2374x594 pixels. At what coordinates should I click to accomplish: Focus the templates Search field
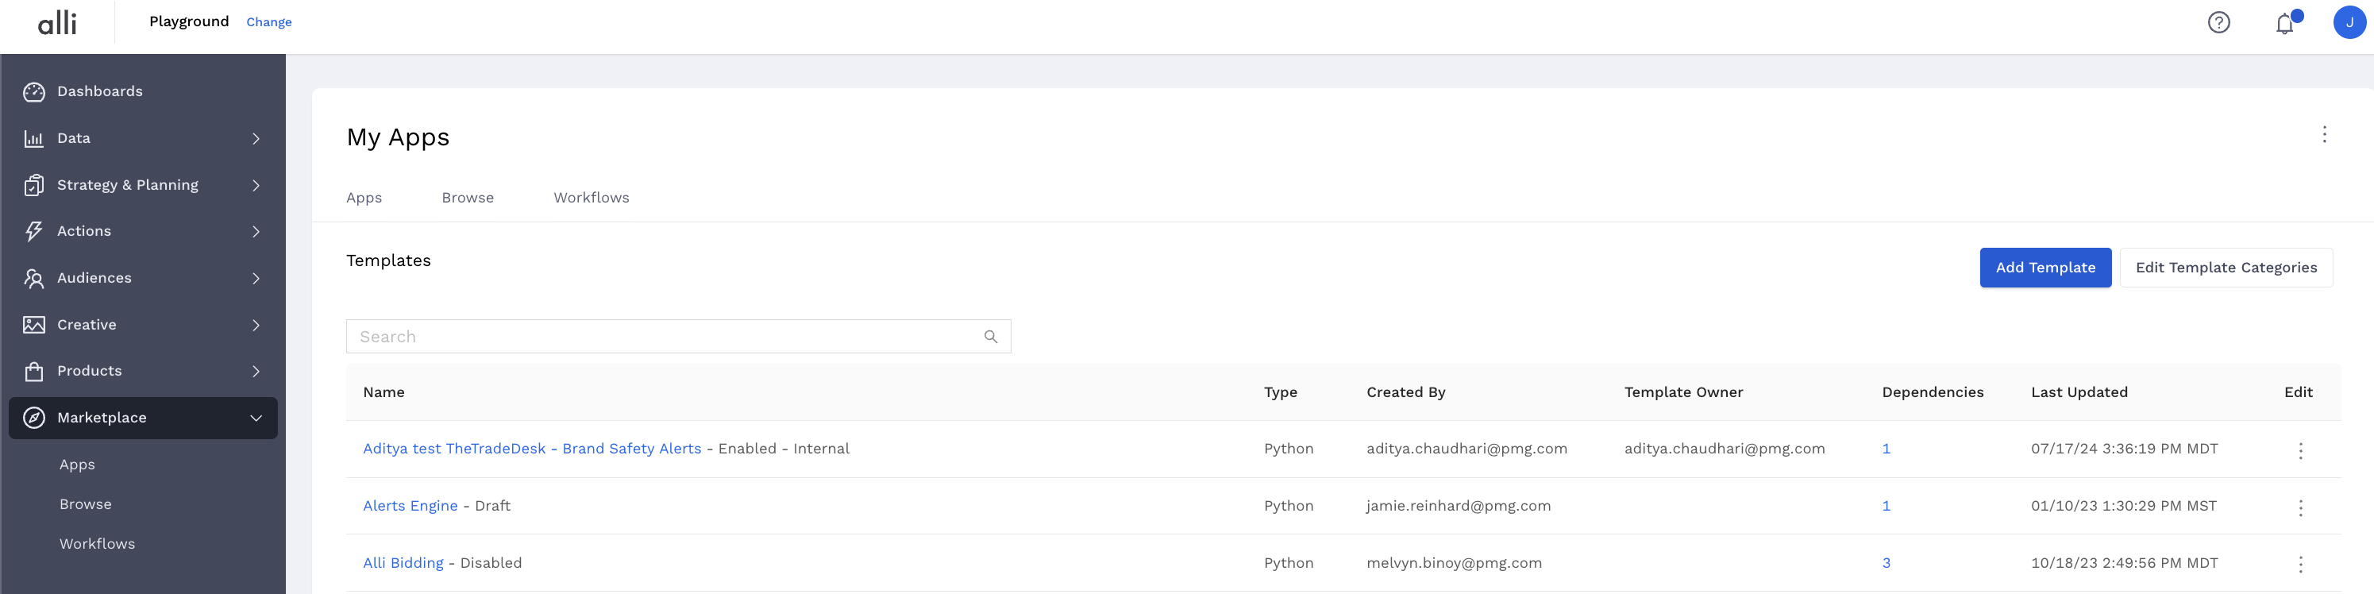[x=664, y=337]
